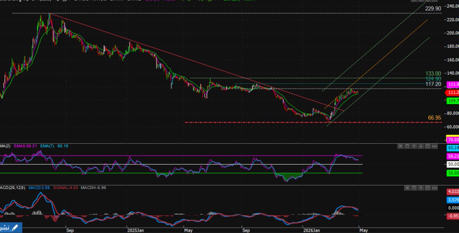Screen dimensions: 459x233
Task: Move the MACD panel up
Action: click(421, 188)
